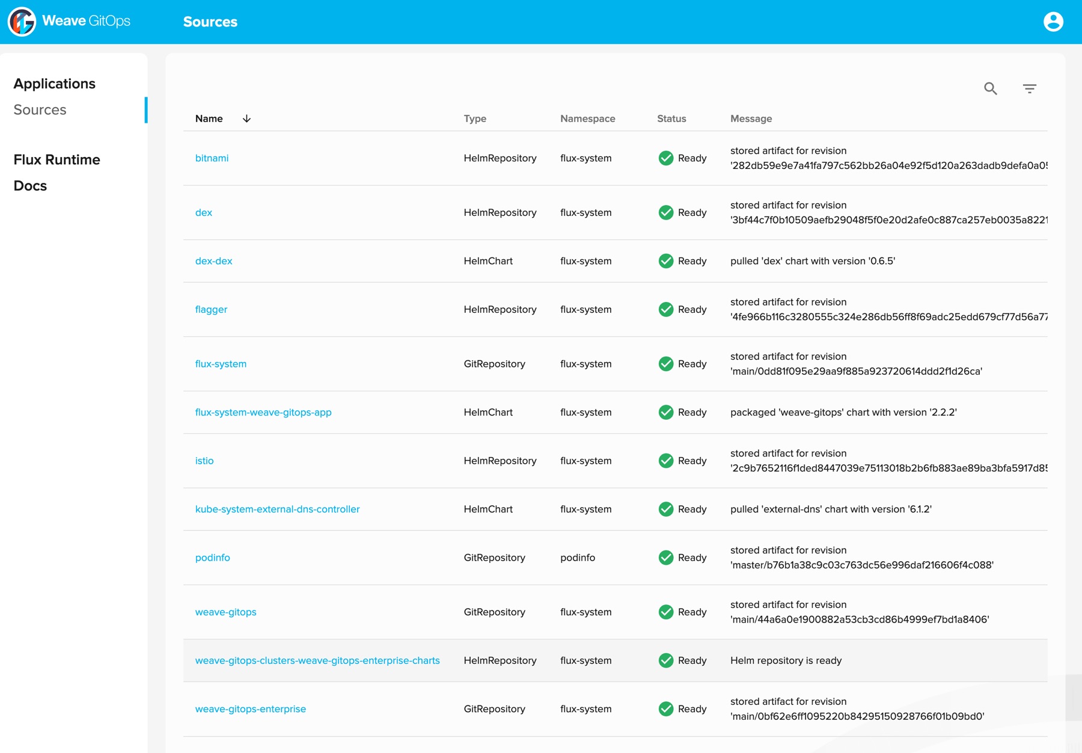This screenshot has height=753, width=1082.
Task: Click the Ready checkmark icon for dex-dex
Action: [665, 261]
